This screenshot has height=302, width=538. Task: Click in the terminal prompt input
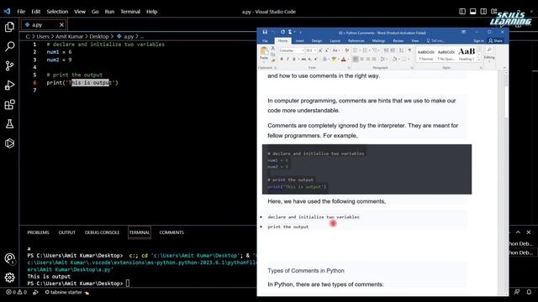tap(128, 284)
